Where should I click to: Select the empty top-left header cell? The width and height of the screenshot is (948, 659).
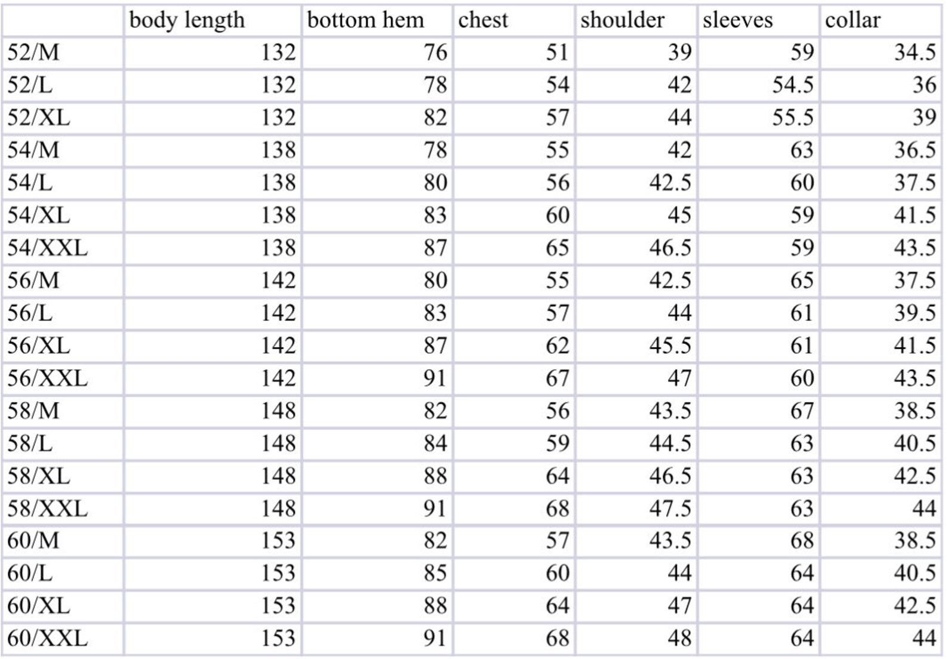[63, 20]
